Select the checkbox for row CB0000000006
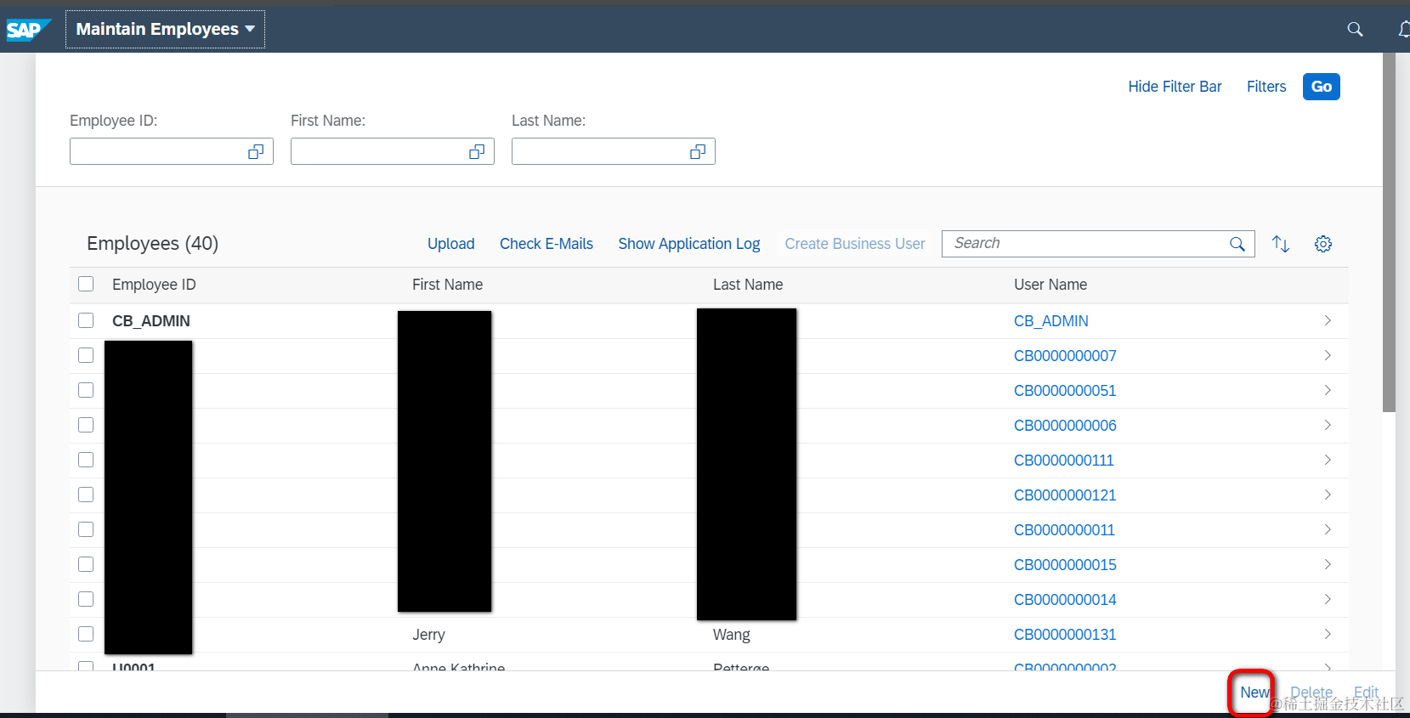1410x718 pixels. [86, 425]
